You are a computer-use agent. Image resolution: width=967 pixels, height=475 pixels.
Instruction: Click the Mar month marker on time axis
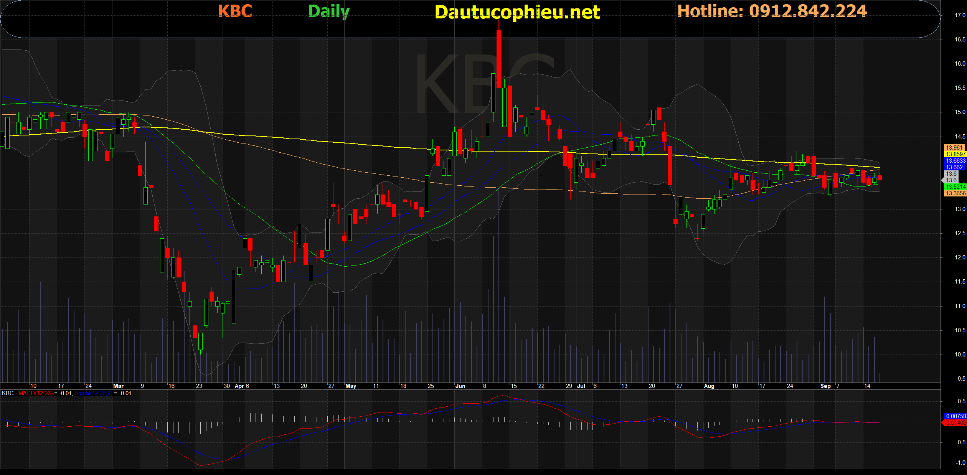coord(118,386)
